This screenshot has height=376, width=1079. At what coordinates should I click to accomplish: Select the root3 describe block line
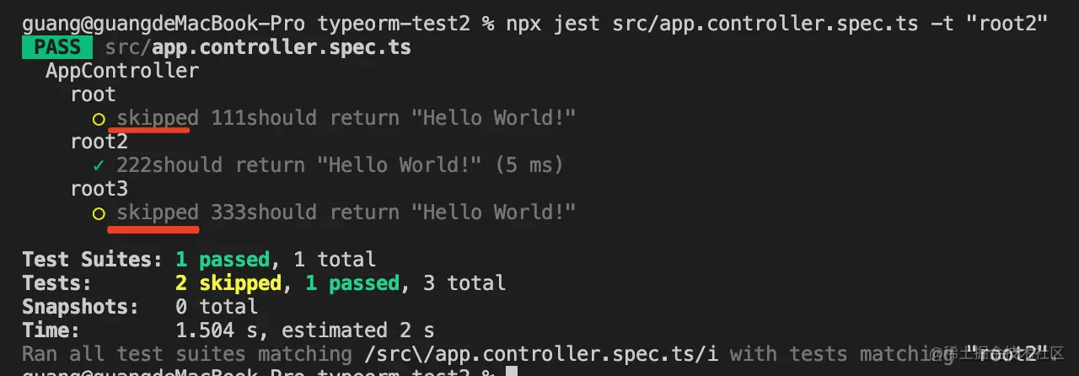point(99,189)
